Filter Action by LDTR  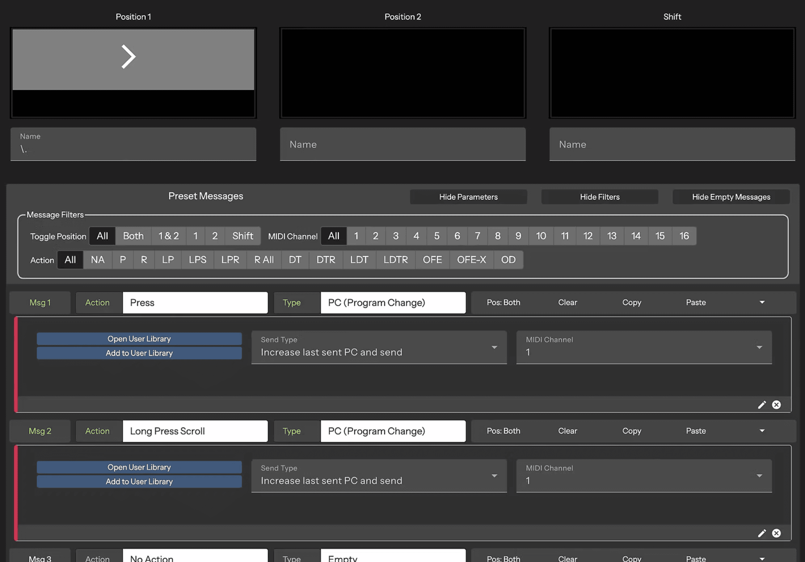pyautogui.click(x=395, y=260)
